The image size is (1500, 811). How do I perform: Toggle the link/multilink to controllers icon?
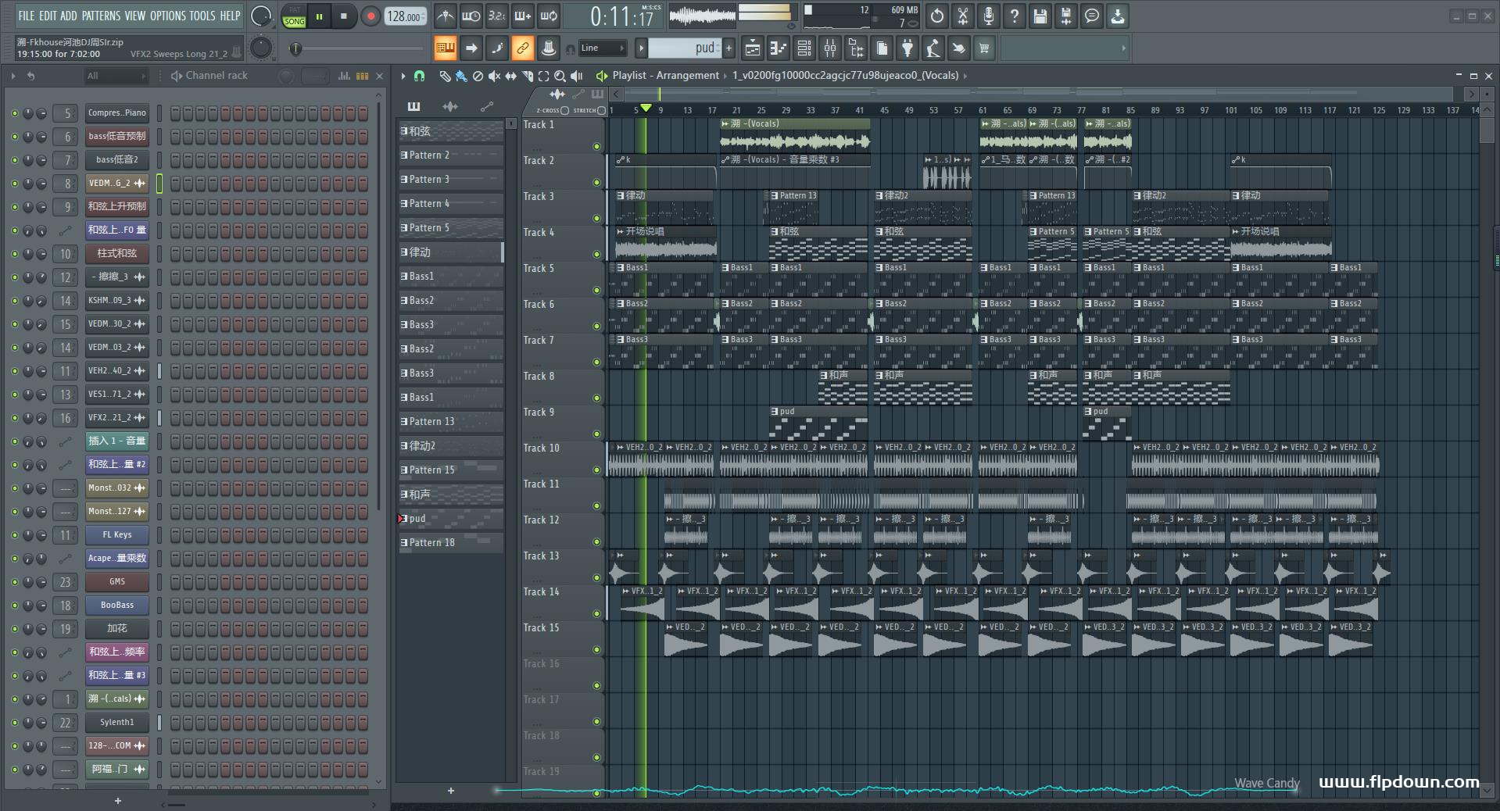click(x=523, y=48)
